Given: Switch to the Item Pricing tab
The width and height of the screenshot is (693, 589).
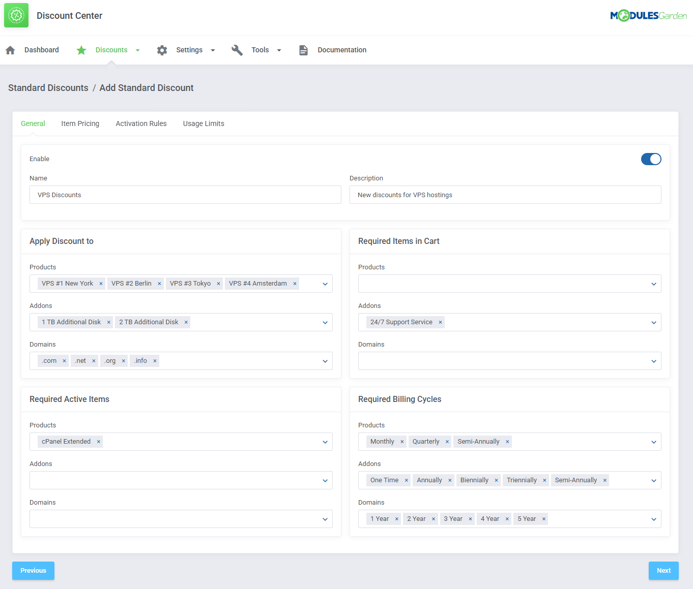Looking at the screenshot, I should pos(80,123).
